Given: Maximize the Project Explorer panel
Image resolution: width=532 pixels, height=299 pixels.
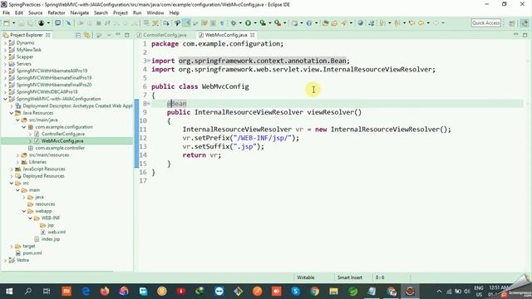Looking at the screenshot, I should pyautogui.click(x=127, y=35).
